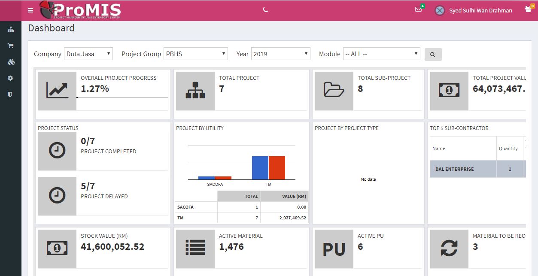Open the shopping cart sidebar icon
Screen dimensions: 538x276
(x=11, y=45)
